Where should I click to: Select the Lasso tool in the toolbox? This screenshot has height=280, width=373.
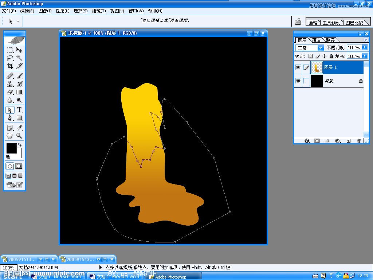(x=10, y=58)
